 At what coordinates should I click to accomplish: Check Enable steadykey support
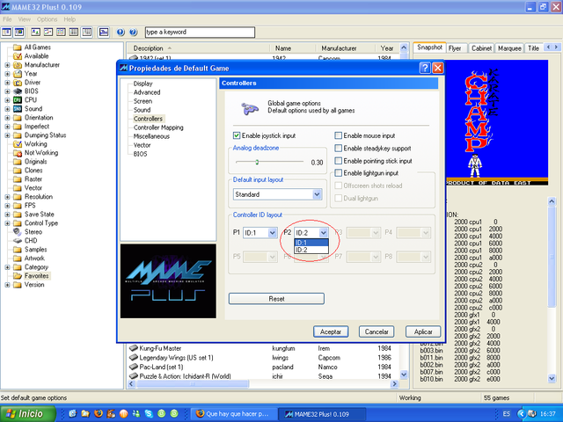tap(338, 148)
